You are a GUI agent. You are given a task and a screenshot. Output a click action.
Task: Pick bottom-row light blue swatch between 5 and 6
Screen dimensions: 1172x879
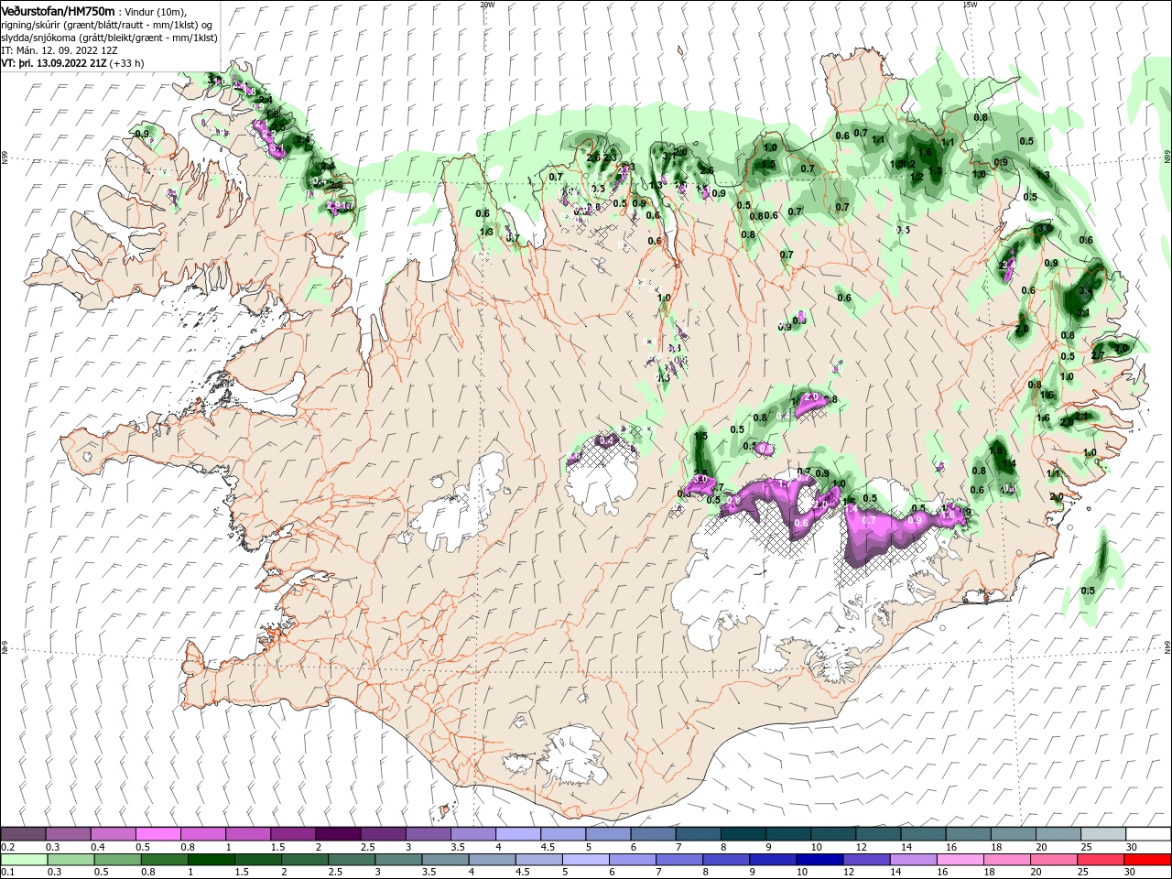click(584, 860)
